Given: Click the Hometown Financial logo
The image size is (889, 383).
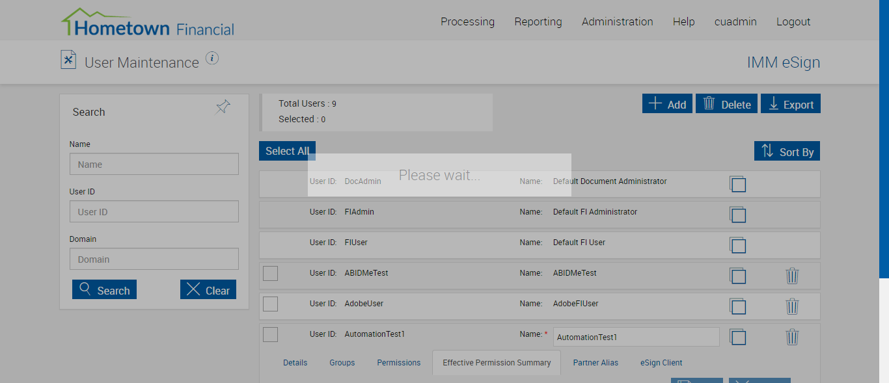Looking at the screenshot, I should pos(148,23).
